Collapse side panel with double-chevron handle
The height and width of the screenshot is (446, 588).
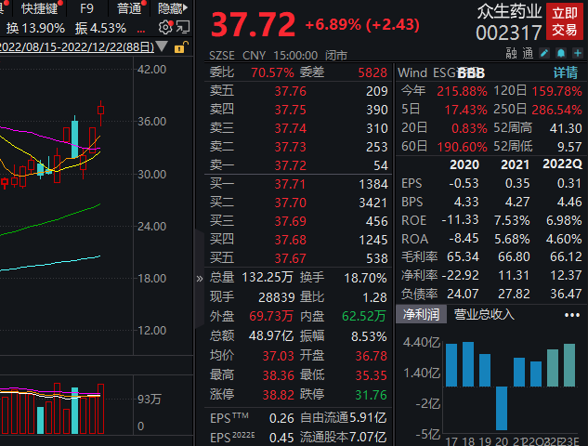tap(200, 279)
